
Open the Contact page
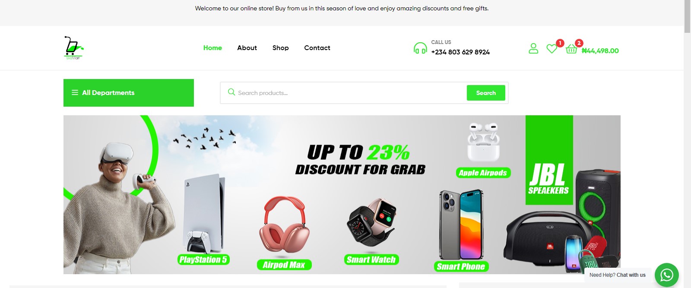[x=317, y=48]
